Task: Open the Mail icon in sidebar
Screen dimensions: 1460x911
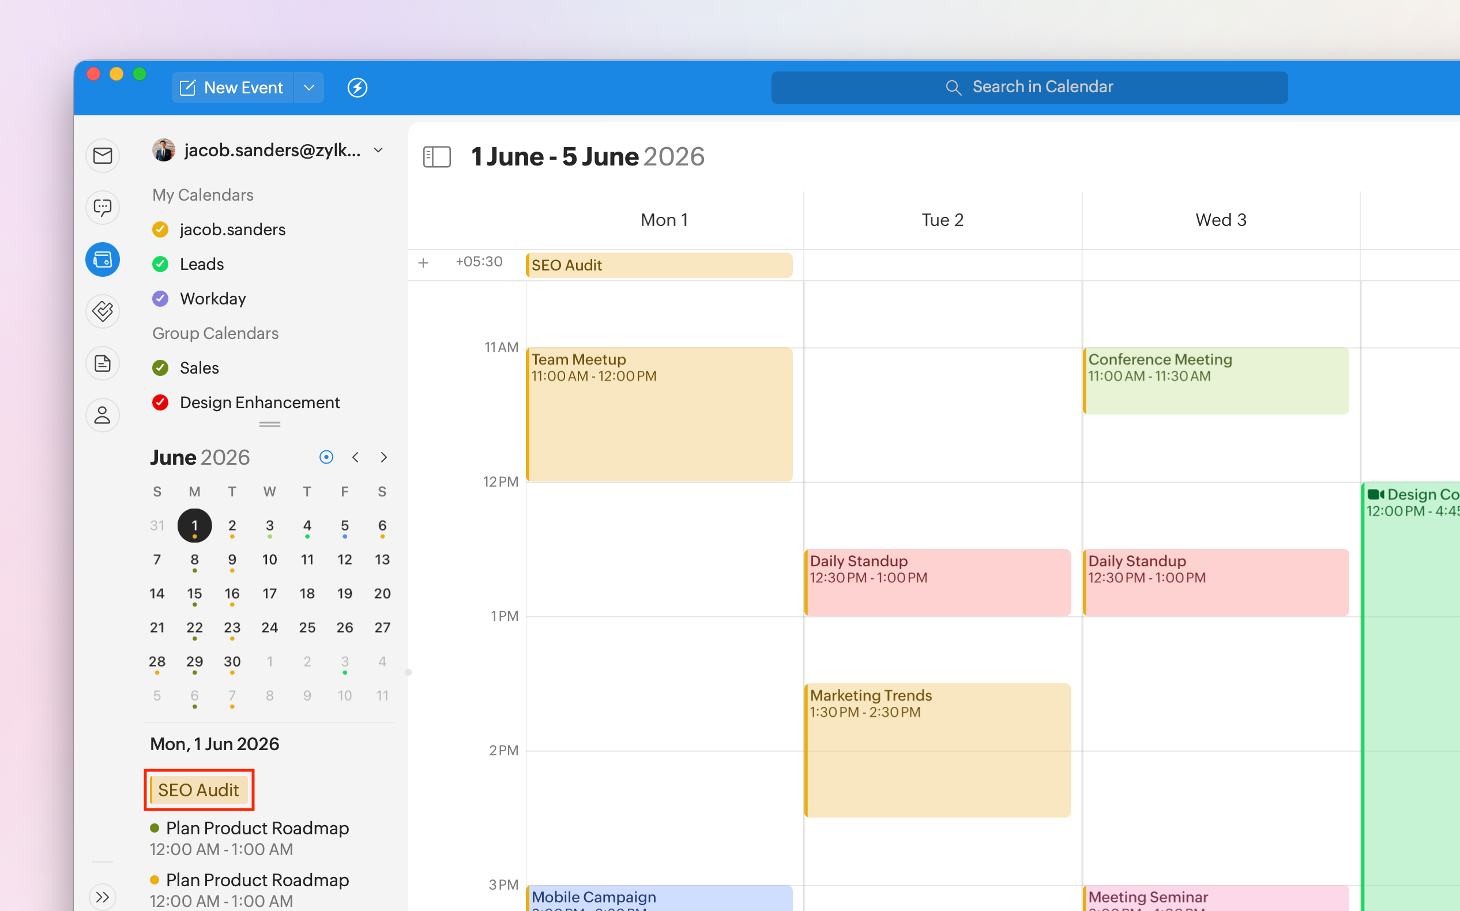Action: tap(103, 156)
